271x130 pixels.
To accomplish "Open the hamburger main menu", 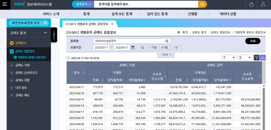I will click(x=5, y=5).
